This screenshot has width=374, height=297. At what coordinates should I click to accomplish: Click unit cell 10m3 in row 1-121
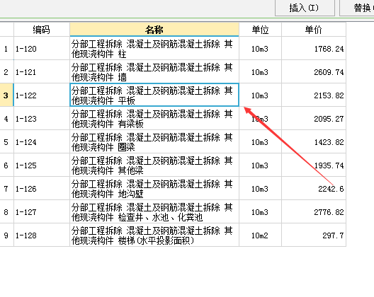[260, 71]
